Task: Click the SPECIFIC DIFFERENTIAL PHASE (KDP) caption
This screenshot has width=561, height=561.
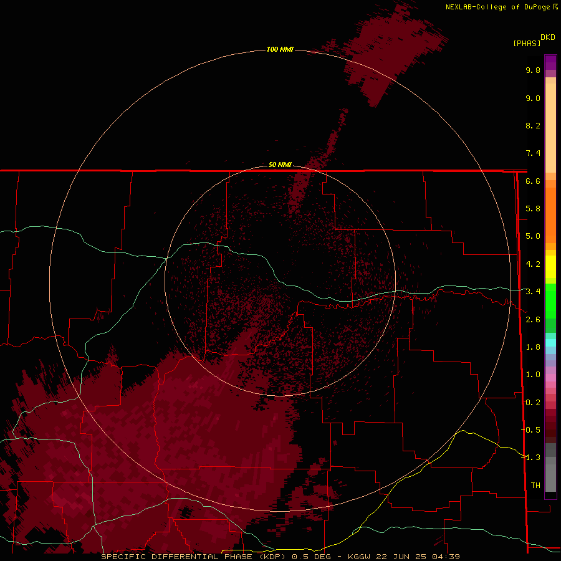Action: [194, 557]
